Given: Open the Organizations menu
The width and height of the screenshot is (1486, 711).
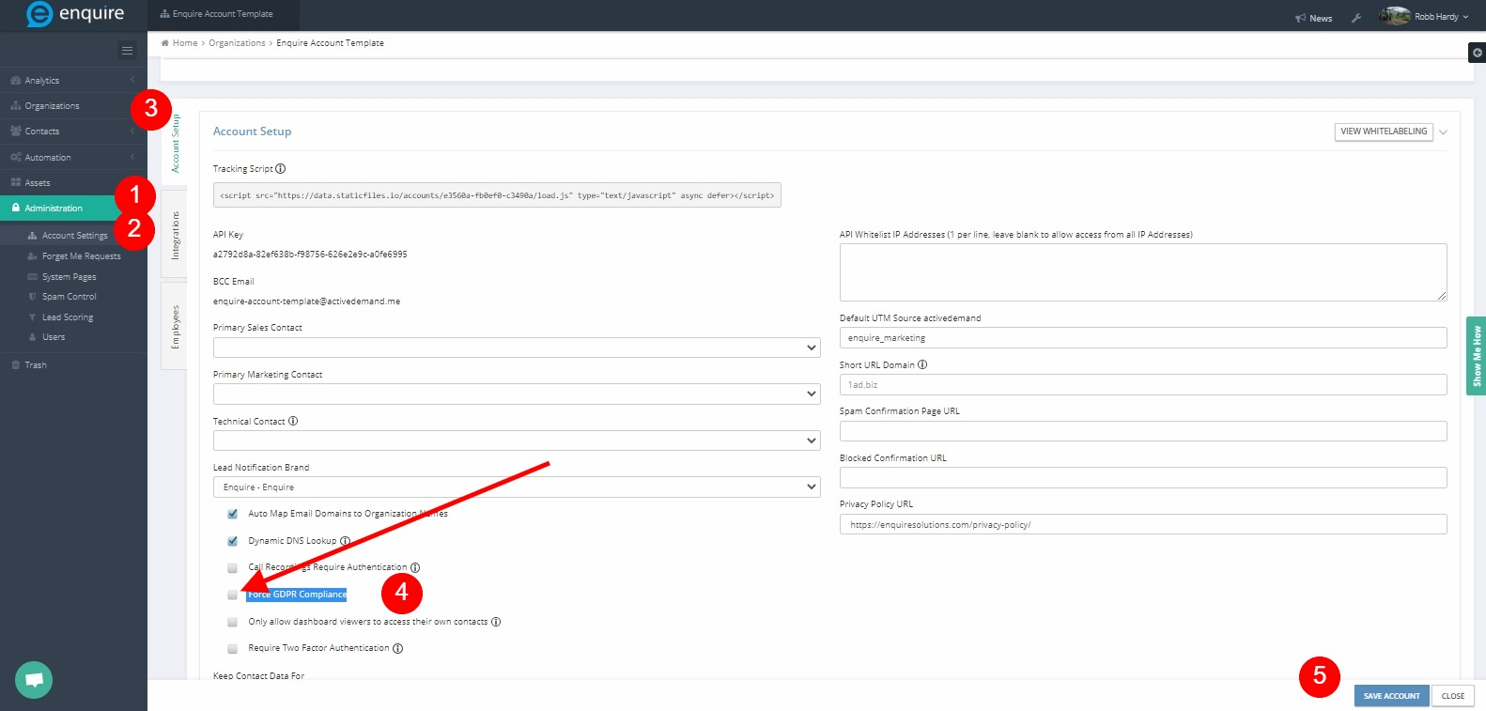Looking at the screenshot, I should 73,106.
